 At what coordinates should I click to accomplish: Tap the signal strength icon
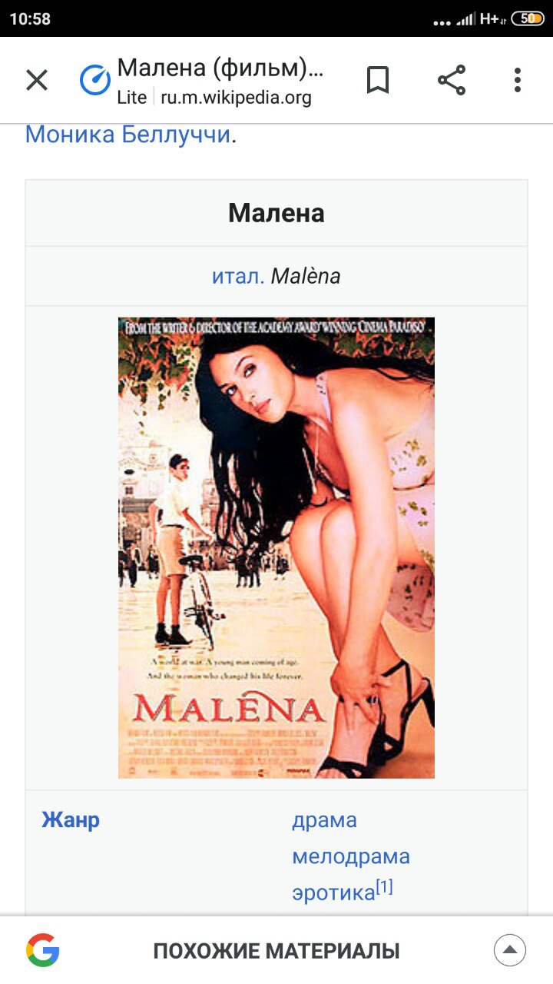[x=465, y=19]
